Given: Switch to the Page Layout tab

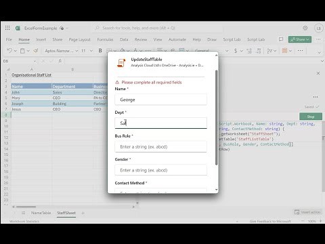Looking at the screenshot, I should tap(80, 39).
